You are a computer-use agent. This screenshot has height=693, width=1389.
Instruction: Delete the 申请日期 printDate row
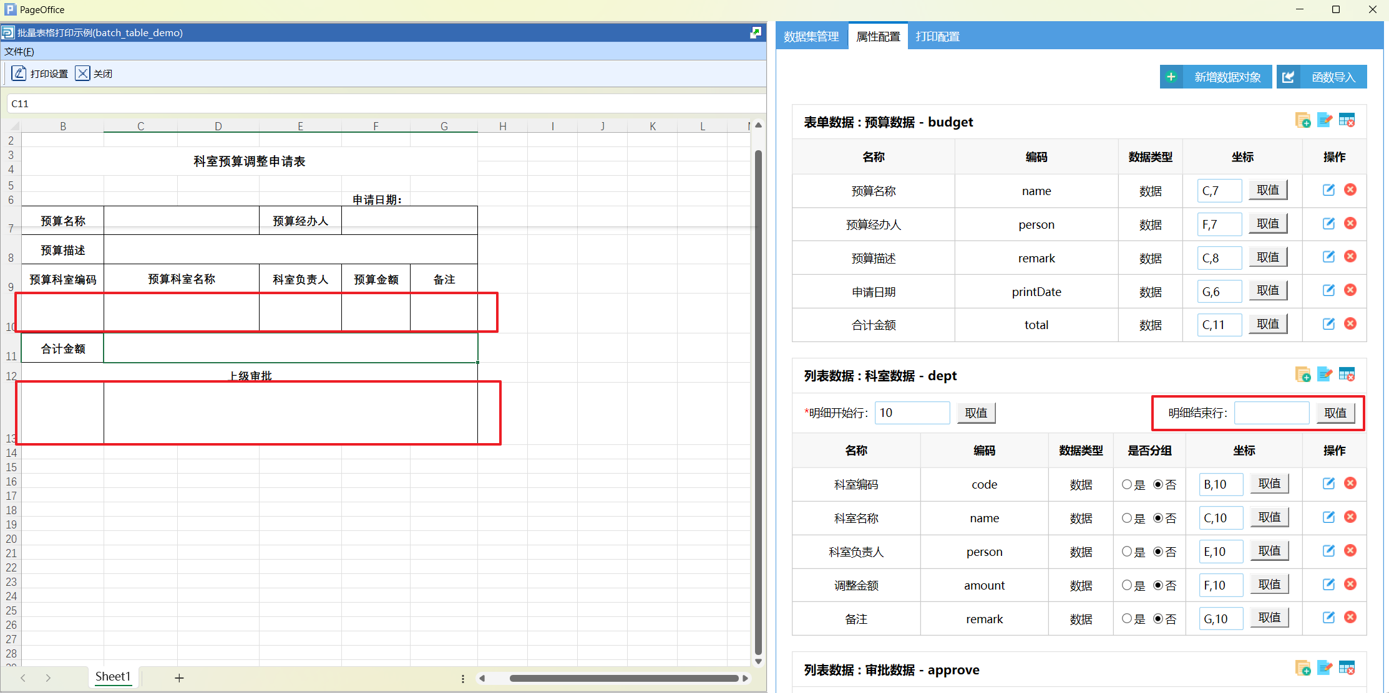click(x=1350, y=290)
